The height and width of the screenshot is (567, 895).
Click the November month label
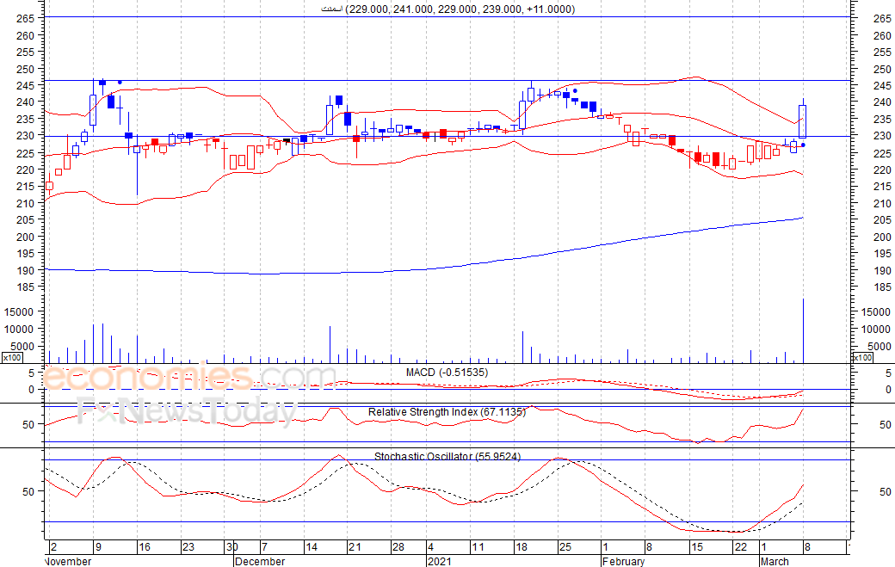tap(68, 561)
